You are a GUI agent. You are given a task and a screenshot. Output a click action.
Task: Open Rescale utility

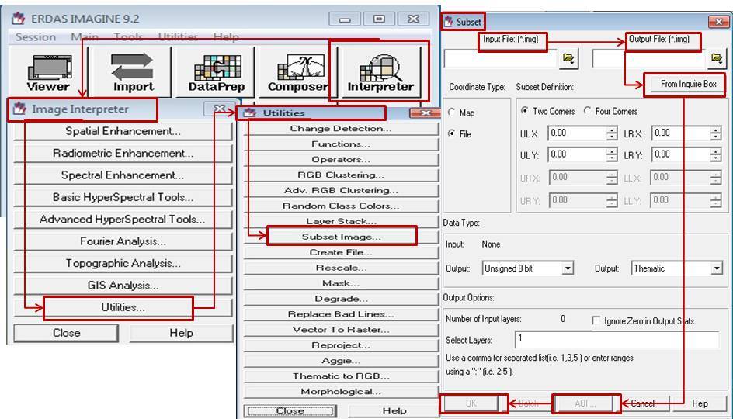[341, 268]
